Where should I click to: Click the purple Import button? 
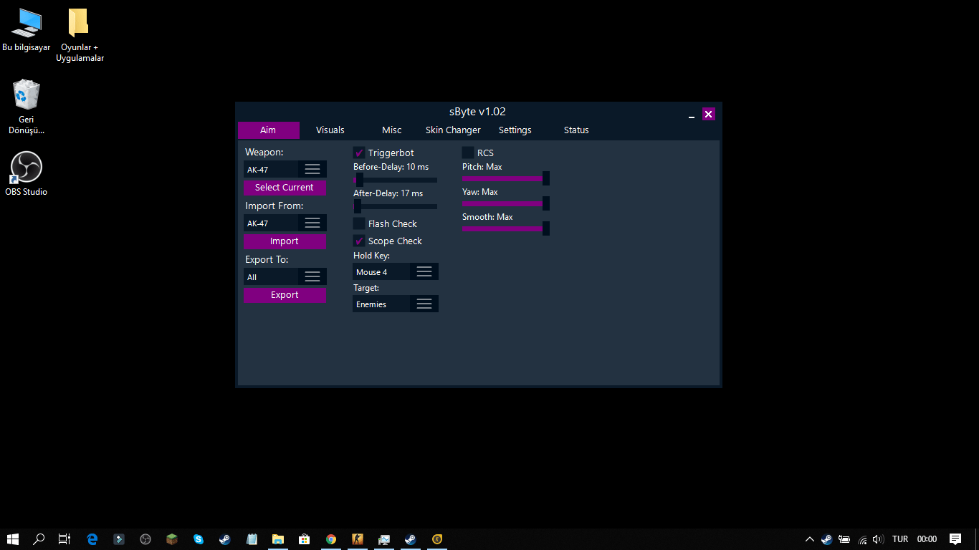click(285, 241)
